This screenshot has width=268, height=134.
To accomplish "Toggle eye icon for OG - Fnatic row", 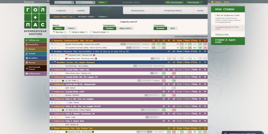I will (55, 81).
